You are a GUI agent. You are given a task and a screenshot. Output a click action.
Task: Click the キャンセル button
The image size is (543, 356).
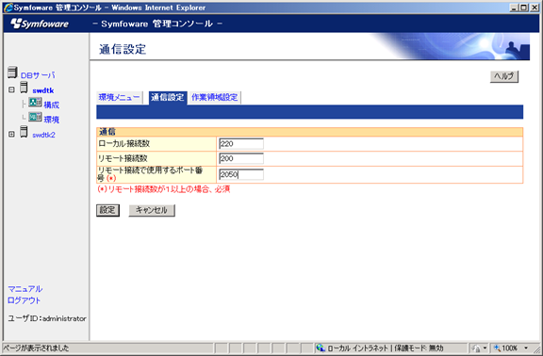point(152,210)
